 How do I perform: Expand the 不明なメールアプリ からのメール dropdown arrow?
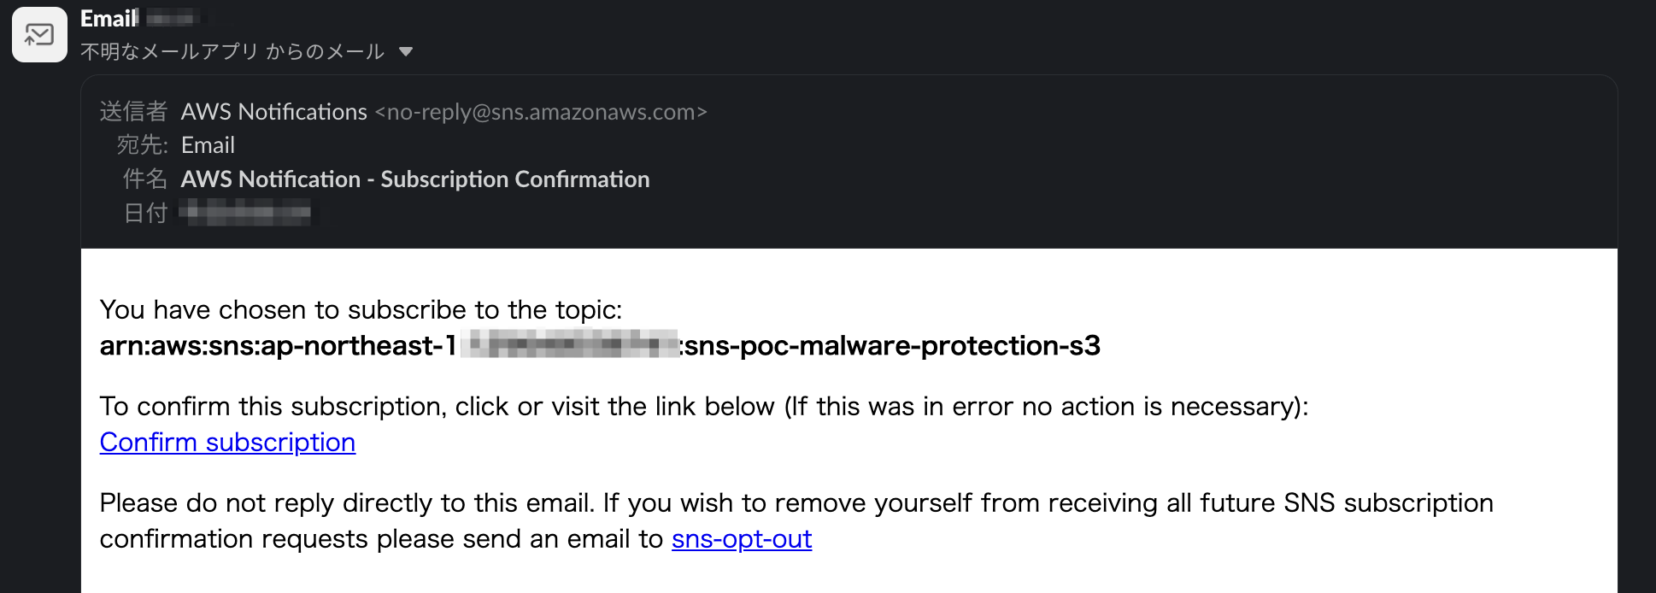pos(406,52)
